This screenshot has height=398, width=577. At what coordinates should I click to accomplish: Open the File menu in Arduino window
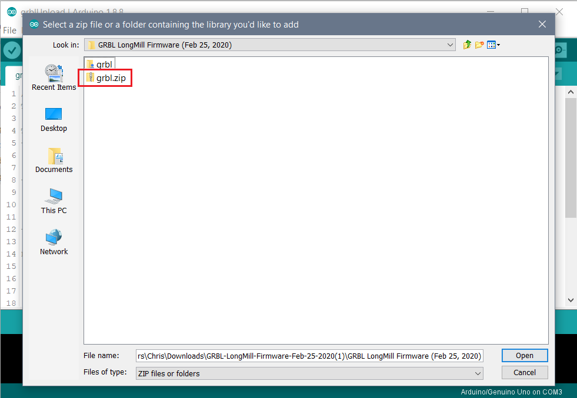tap(9, 30)
